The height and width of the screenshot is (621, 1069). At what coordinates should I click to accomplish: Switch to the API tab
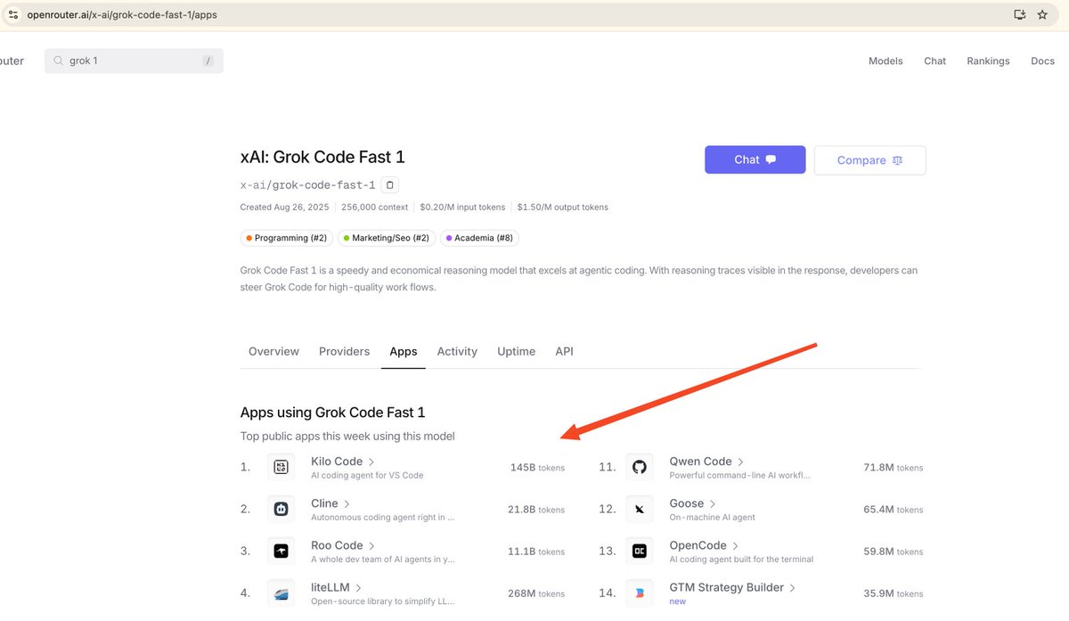pos(564,351)
